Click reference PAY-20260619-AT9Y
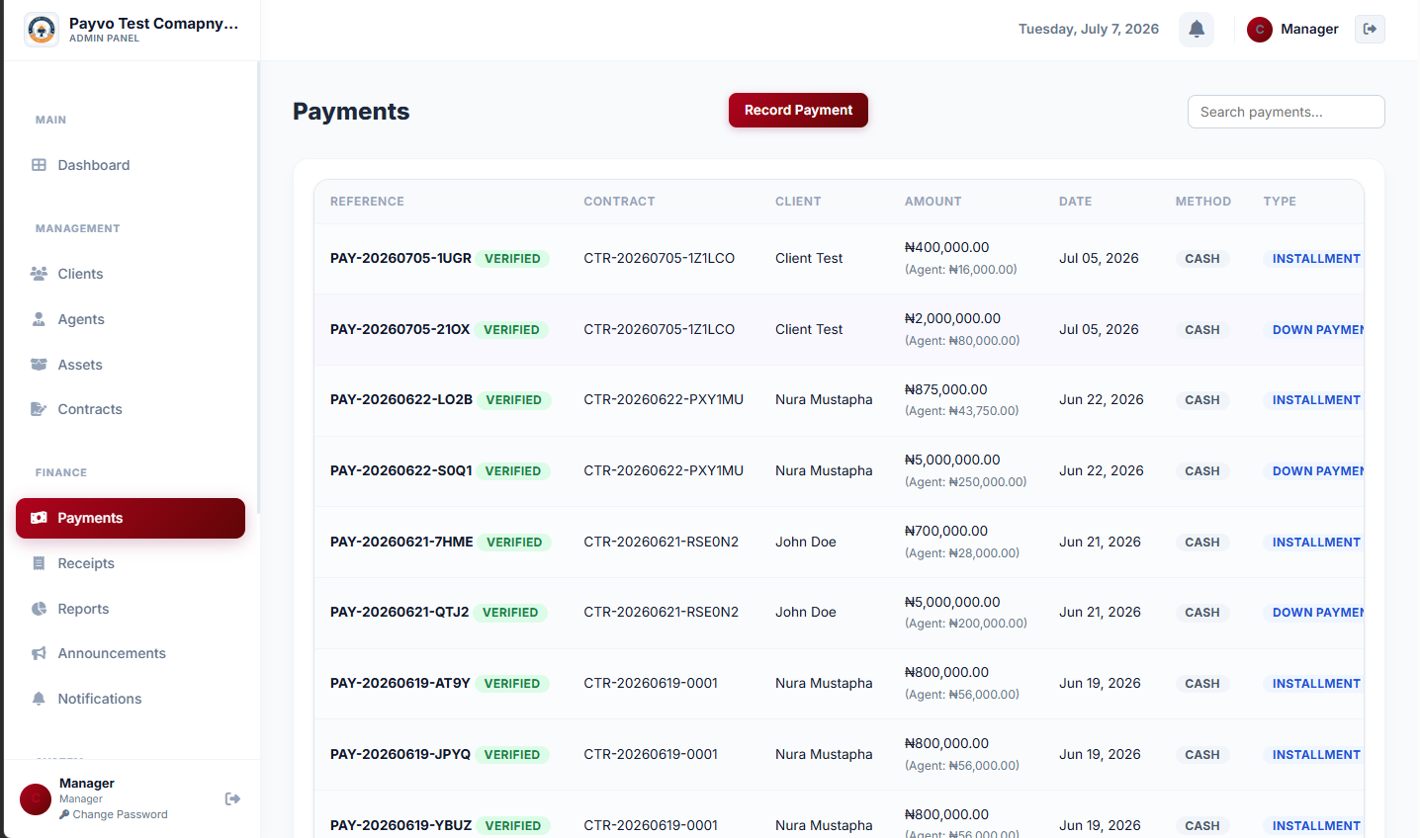1420x838 pixels. [400, 683]
